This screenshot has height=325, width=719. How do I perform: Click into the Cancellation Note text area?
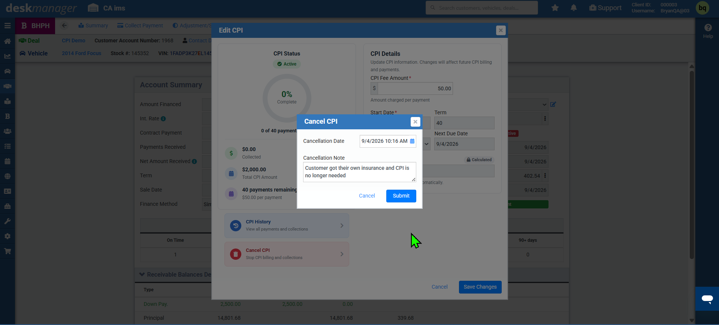pos(359,172)
